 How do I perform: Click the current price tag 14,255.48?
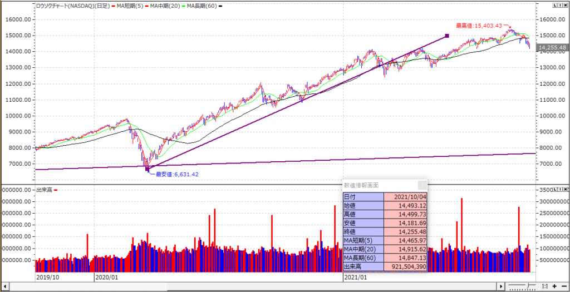click(x=552, y=48)
